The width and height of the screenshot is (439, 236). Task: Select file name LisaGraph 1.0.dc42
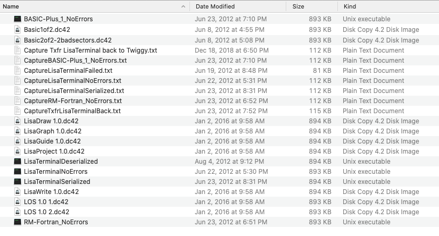click(x=53, y=131)
